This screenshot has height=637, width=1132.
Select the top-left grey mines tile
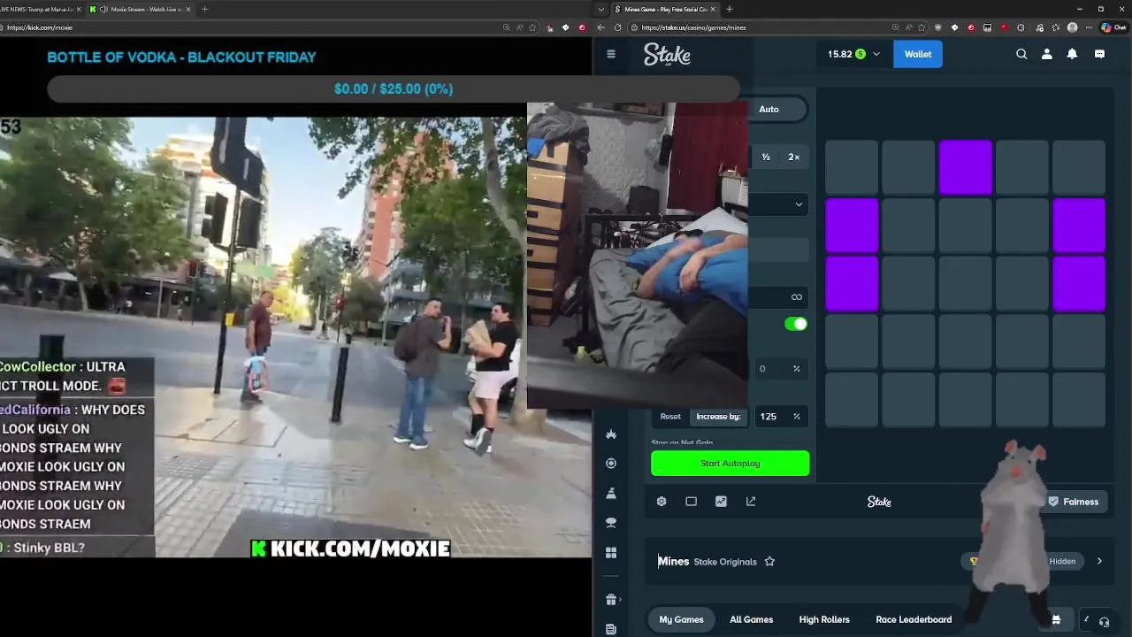pyautogui.click(x=852, y=167)
